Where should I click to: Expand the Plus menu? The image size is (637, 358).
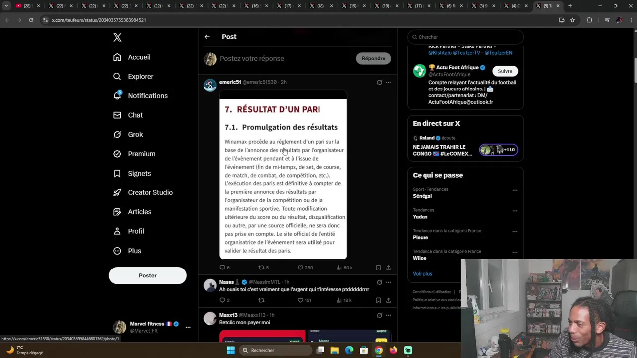click(127, 251)
